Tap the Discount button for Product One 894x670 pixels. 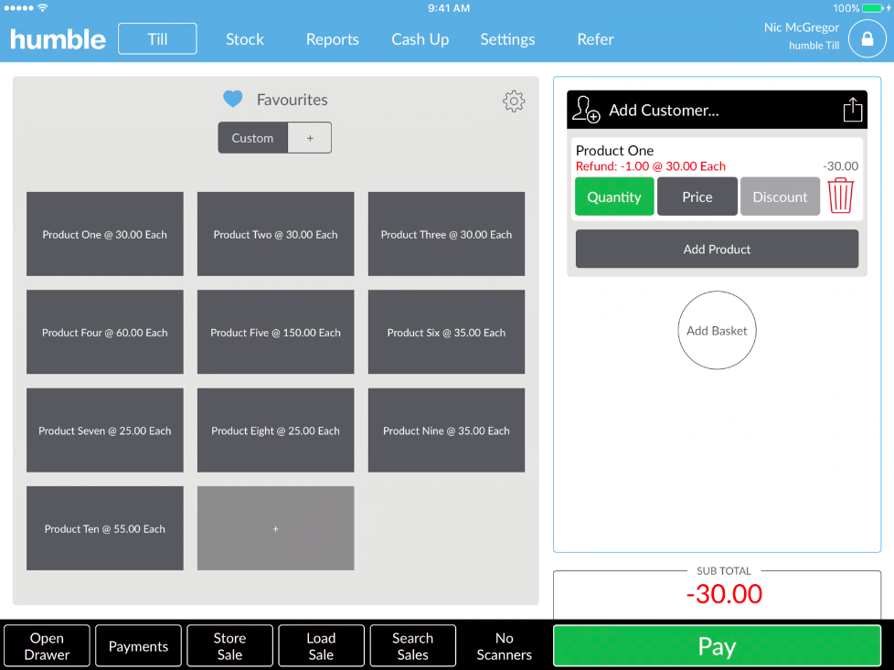click(780, 197)
